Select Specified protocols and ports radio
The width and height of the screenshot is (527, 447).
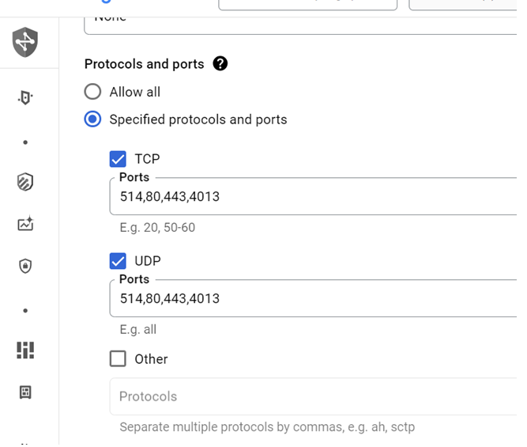pos(93,120)
